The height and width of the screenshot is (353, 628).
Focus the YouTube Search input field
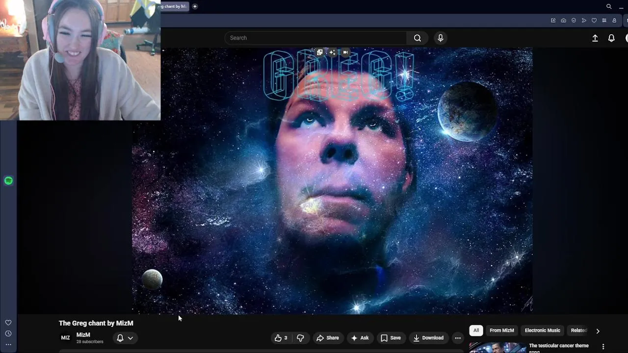(x=315, y=38)
